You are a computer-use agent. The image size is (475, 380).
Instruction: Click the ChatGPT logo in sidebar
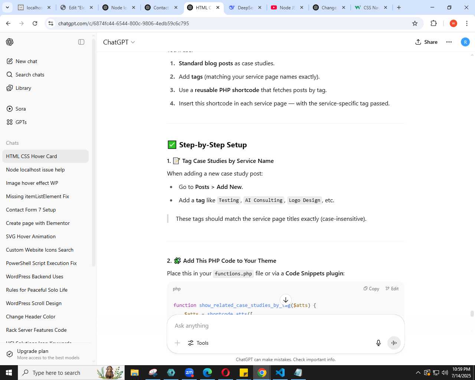[10, 42]
